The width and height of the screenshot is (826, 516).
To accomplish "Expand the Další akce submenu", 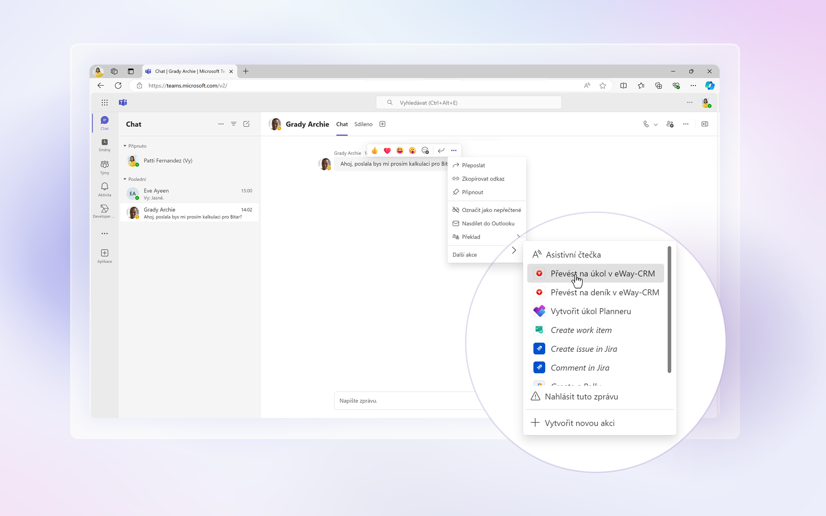I will click(x=484, y=255).
